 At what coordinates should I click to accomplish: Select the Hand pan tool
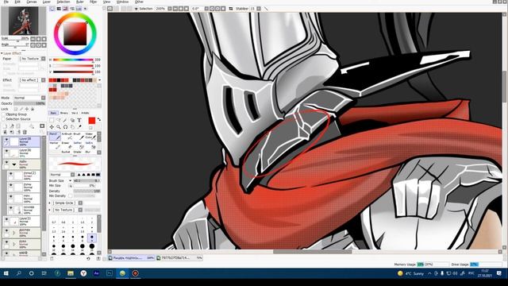pos(72,127)
